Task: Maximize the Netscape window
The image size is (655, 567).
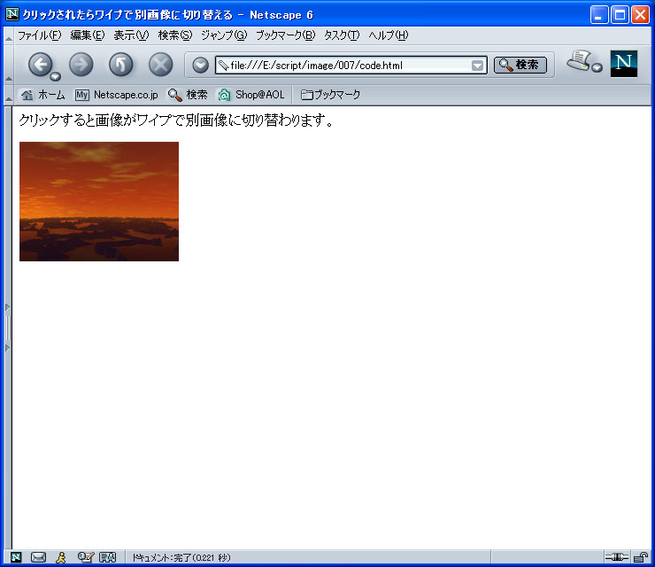Action: (x=620, y=15)
